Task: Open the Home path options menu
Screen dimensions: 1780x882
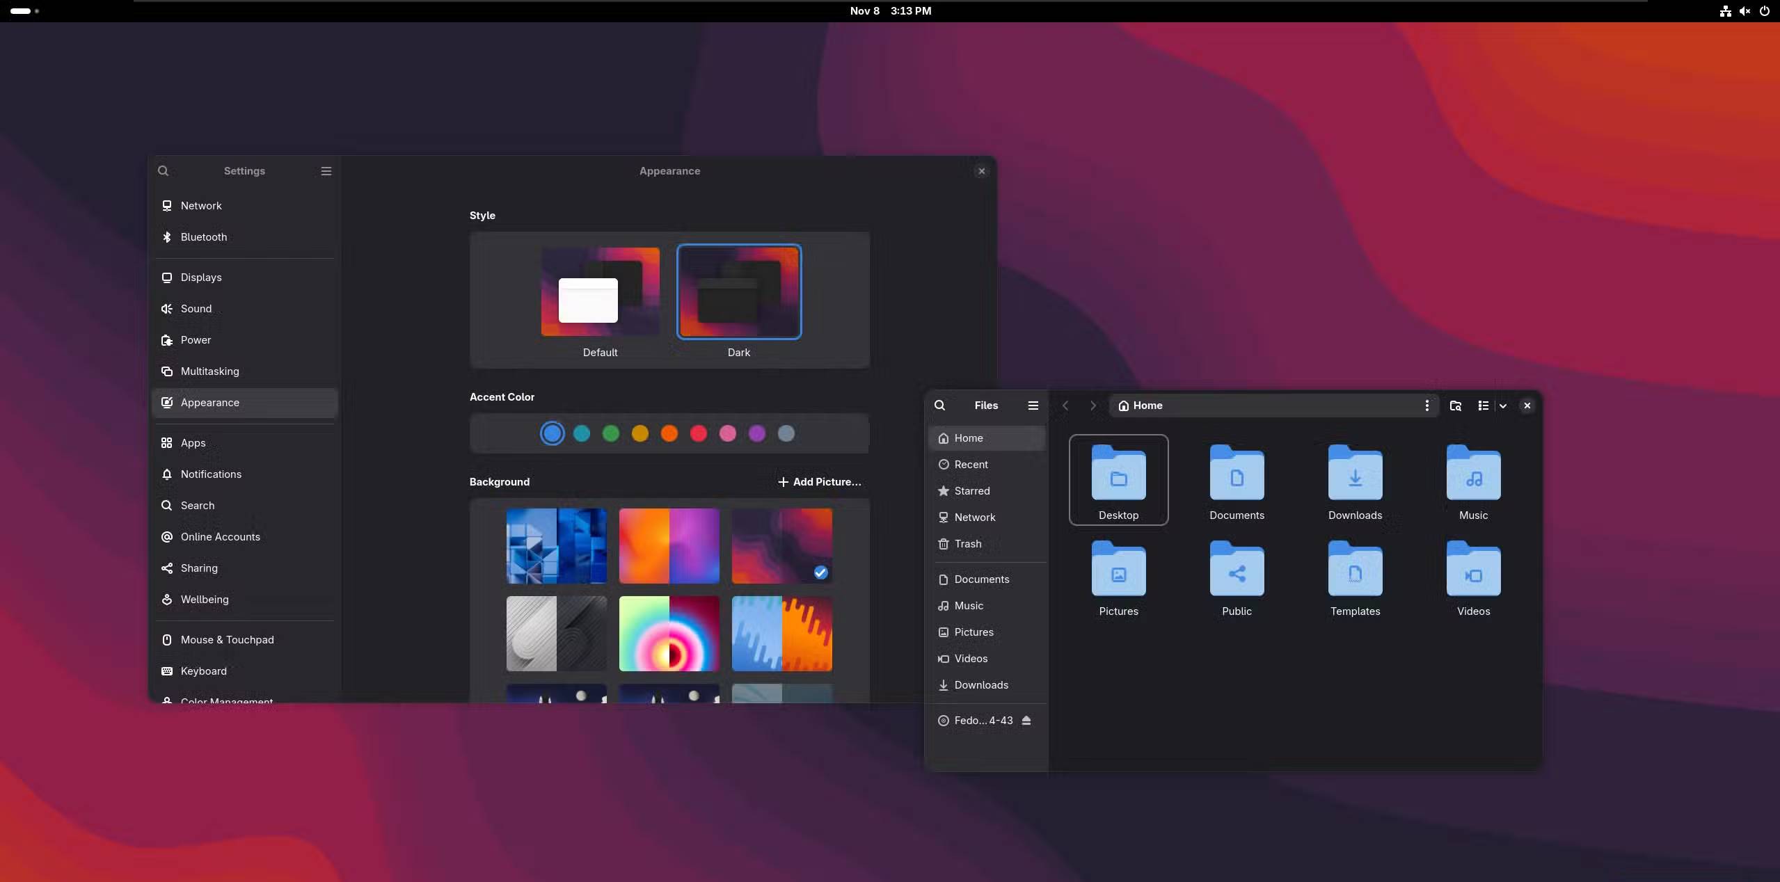Action: (x=1427, y=406)
